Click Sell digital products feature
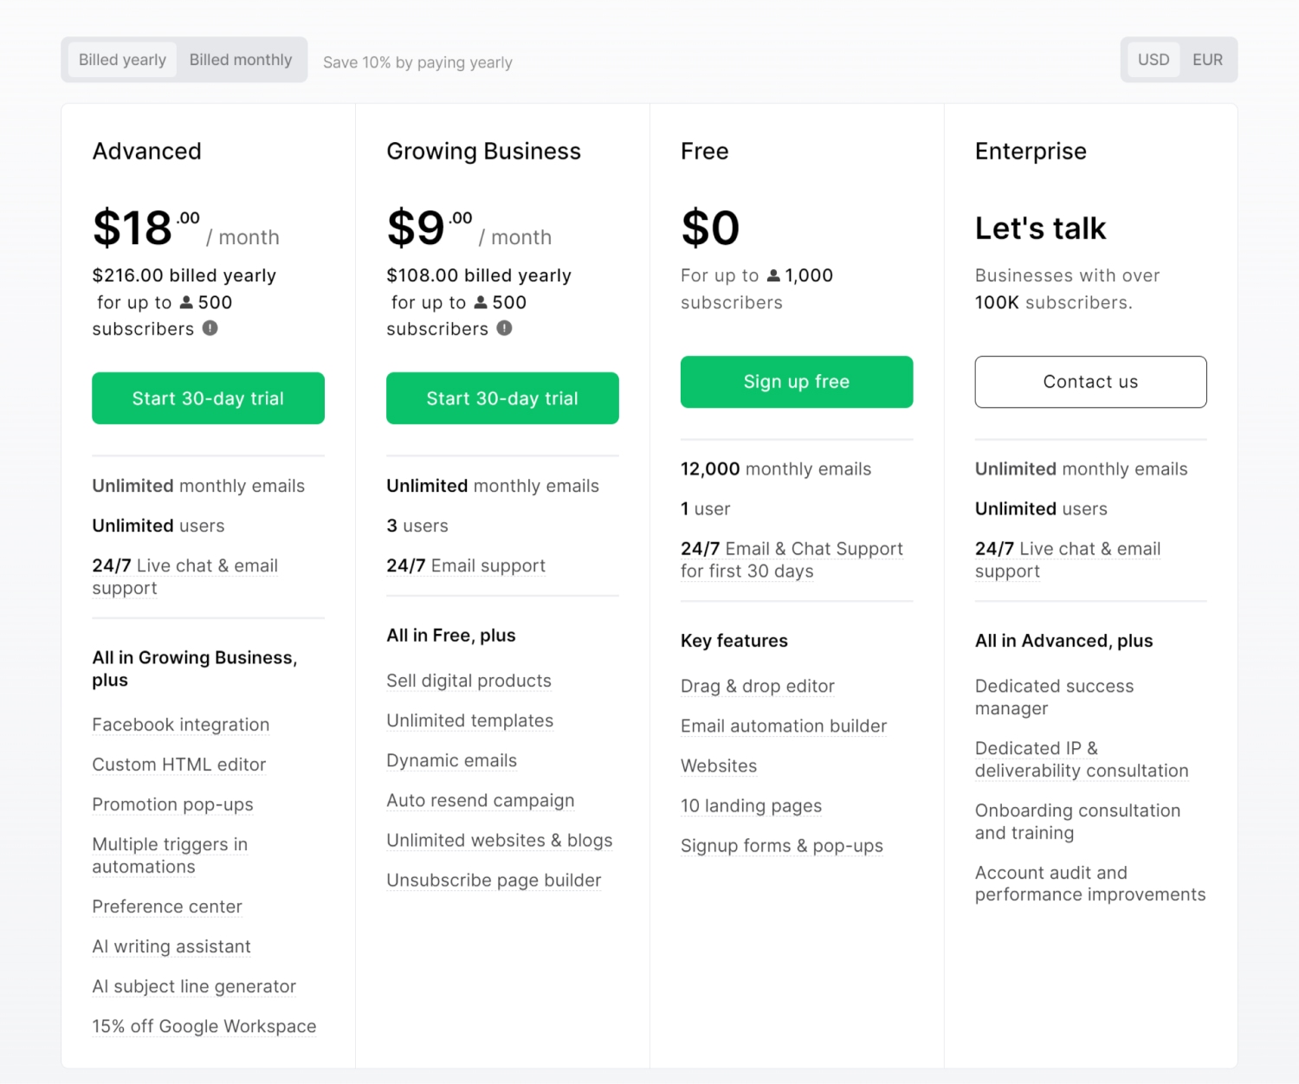The image size is (1299, 1084). tap(469, 681)
